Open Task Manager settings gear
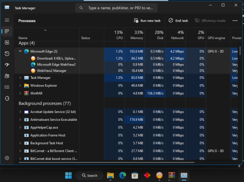The width and height of the screenshot is (244, 182). [x=7, y=158]
